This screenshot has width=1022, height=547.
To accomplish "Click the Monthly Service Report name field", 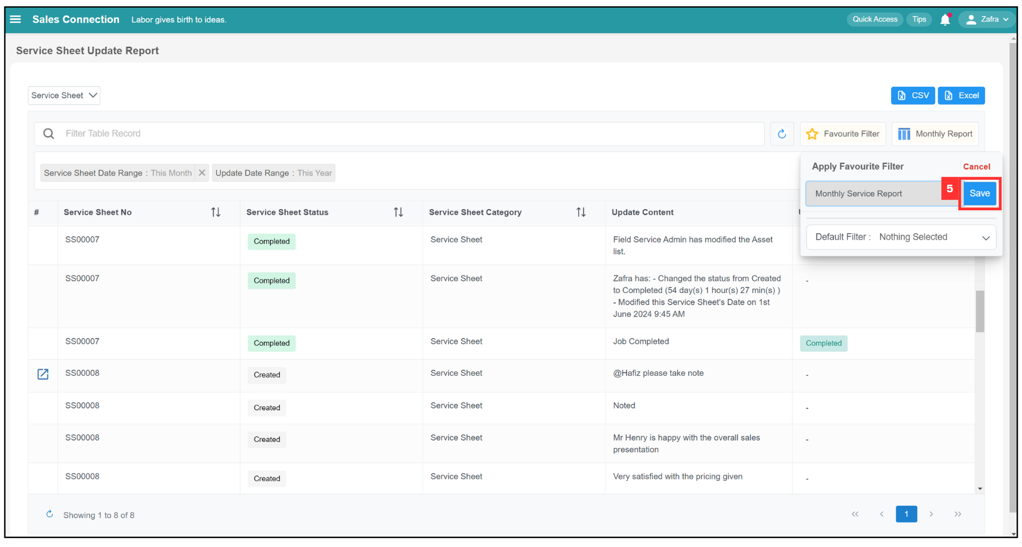I will [874, 193].
